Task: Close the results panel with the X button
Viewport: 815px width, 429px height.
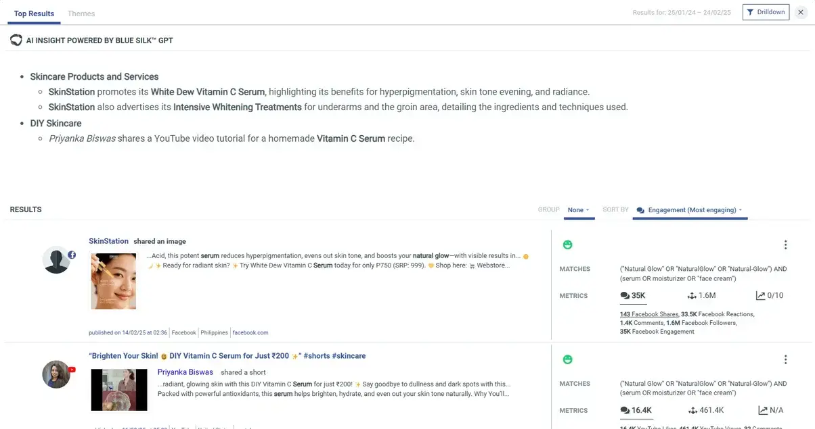Action: pos(801,12)
